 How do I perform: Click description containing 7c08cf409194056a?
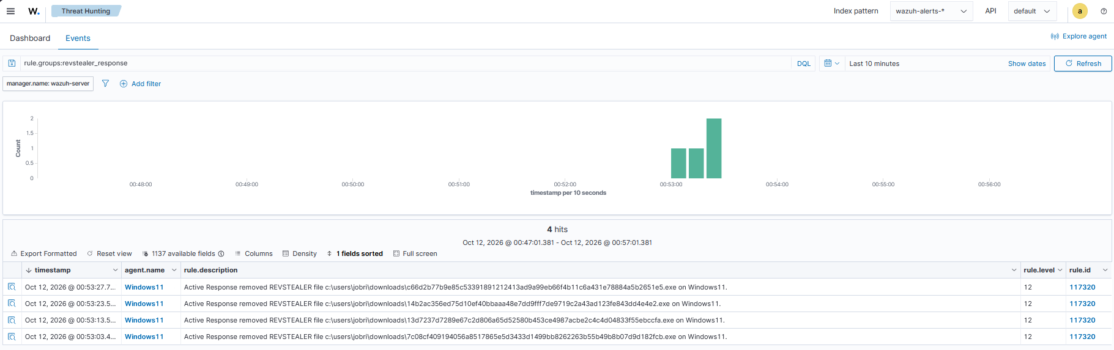(x=455, y=337)
